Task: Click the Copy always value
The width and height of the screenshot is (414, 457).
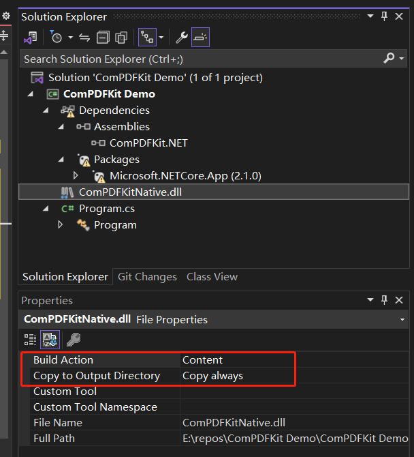Action: pos(212,376)
